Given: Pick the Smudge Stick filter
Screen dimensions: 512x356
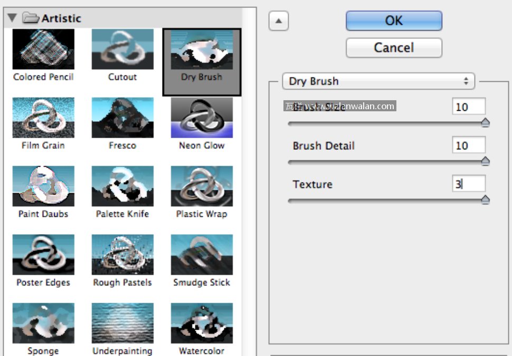Looking at the screenshot, I should tap(202, 255).
